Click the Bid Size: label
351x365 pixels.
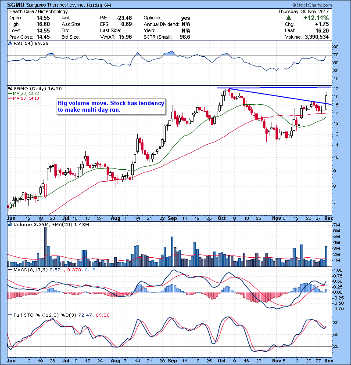coord(71,37)
